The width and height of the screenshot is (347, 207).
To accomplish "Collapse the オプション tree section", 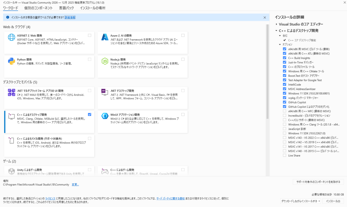I will pos(280,45).
